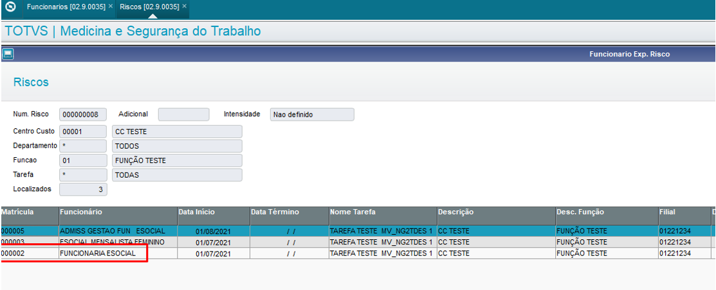Close the Funcionarios tab
The image size is (716, 290).
click(x=111, y=6)
